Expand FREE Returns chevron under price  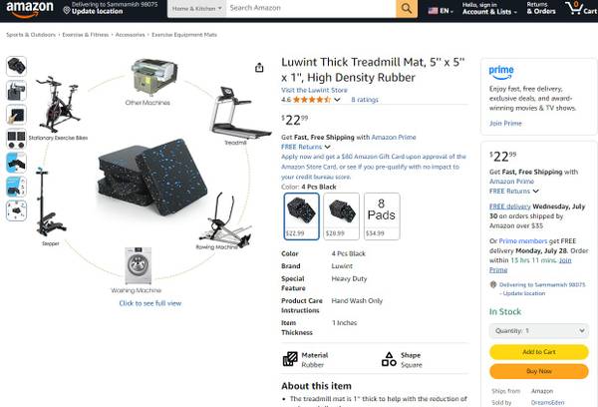point(328,147)
